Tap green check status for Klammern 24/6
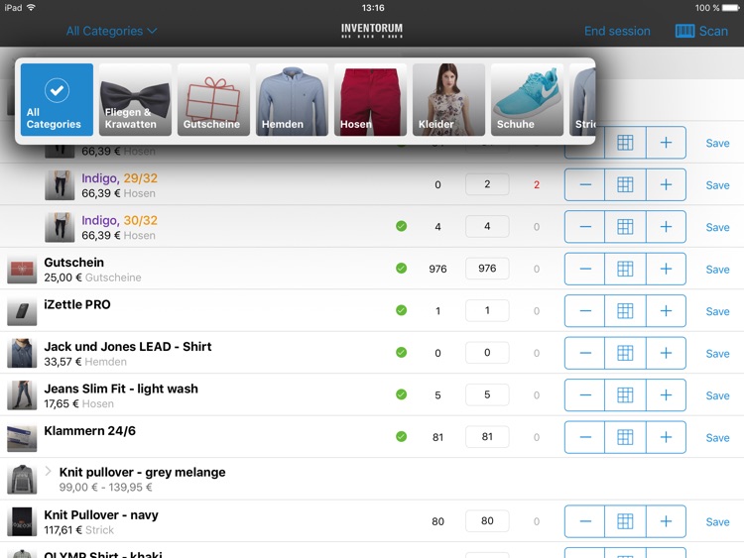 point(402,437)
